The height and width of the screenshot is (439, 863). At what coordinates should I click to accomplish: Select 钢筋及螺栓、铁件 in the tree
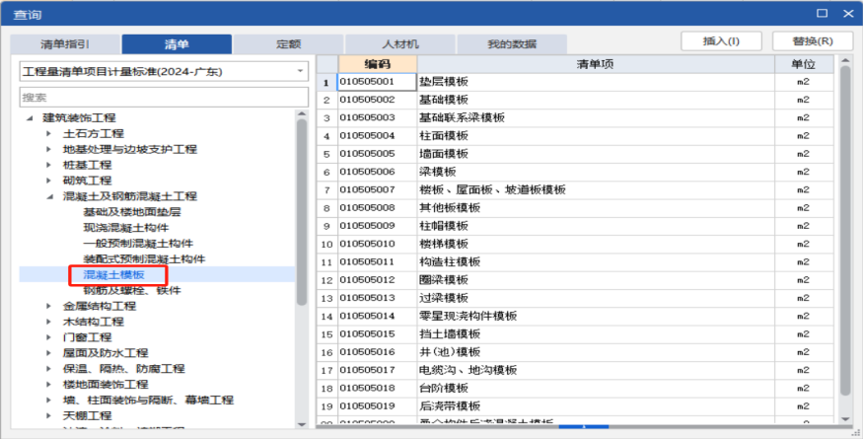132,290
